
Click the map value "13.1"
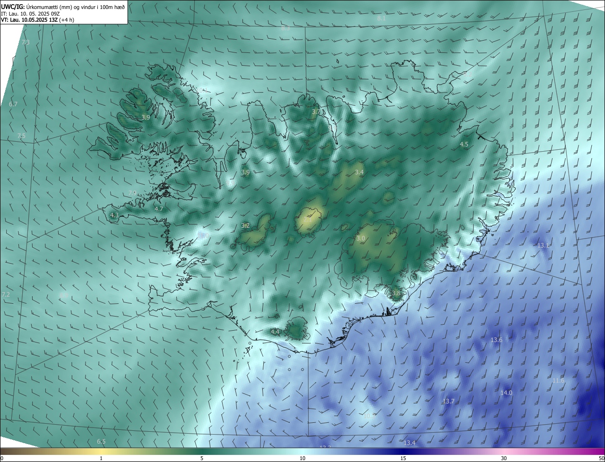click(x=544, y=246)
